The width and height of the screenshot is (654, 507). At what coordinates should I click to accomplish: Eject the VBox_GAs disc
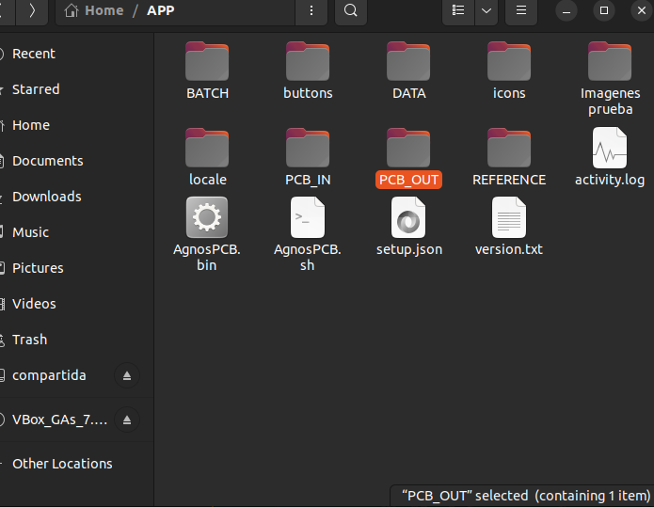coord(127,420)
